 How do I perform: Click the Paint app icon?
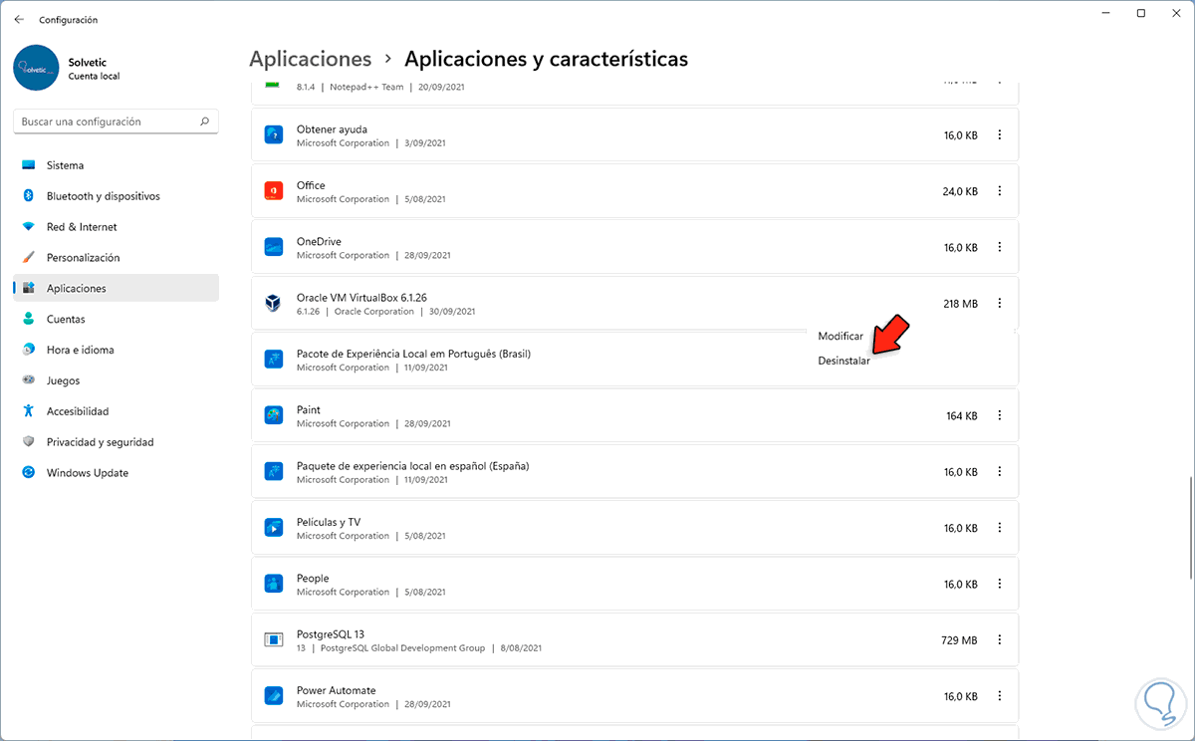pyautogui.click(x=273, y=415)
